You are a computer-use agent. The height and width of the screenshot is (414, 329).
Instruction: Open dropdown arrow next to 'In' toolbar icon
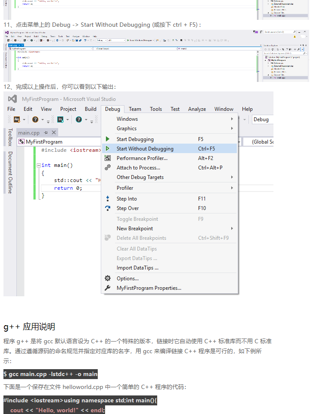tap(68, 119)
